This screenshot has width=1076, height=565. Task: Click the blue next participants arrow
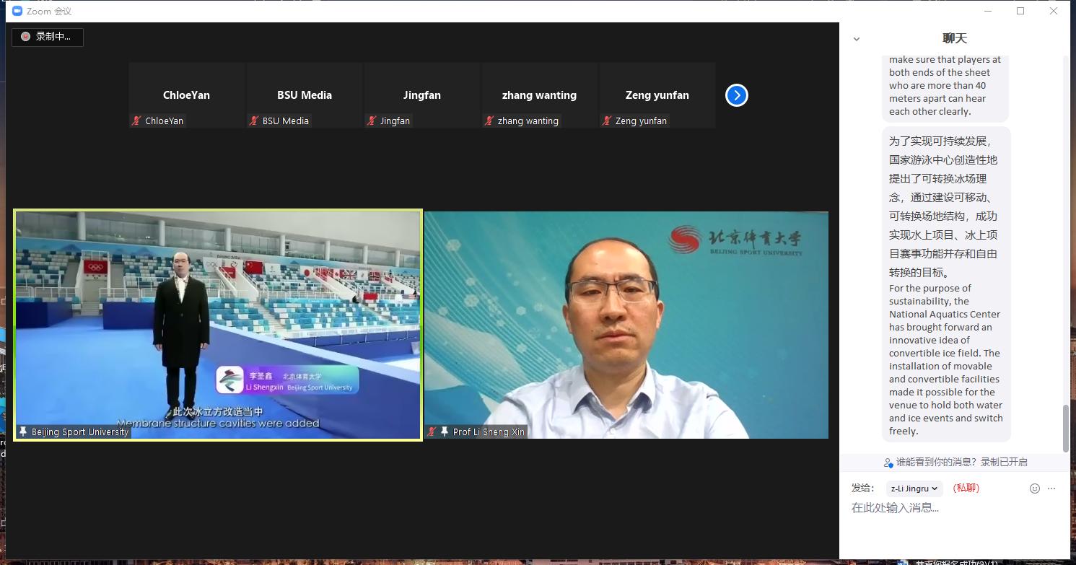point(736,95)
